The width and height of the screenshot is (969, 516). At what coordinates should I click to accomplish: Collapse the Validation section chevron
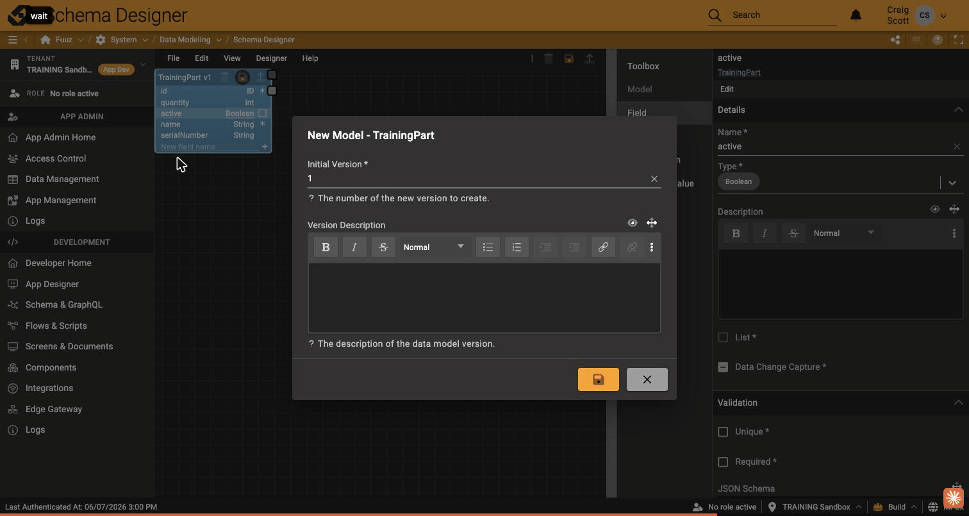[958, 403]
